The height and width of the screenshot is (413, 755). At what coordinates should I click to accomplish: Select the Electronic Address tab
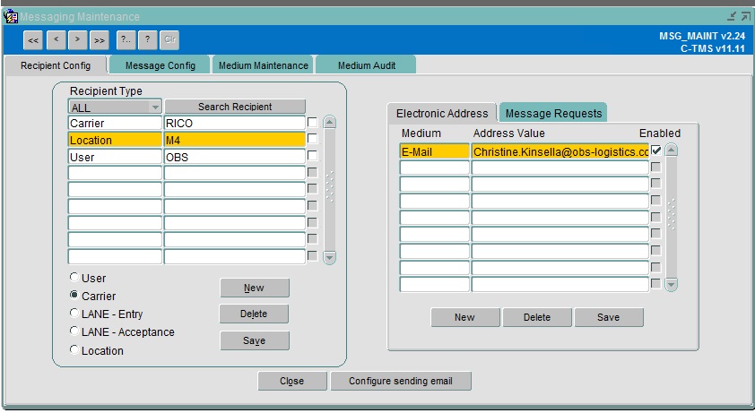click(442, 114)
